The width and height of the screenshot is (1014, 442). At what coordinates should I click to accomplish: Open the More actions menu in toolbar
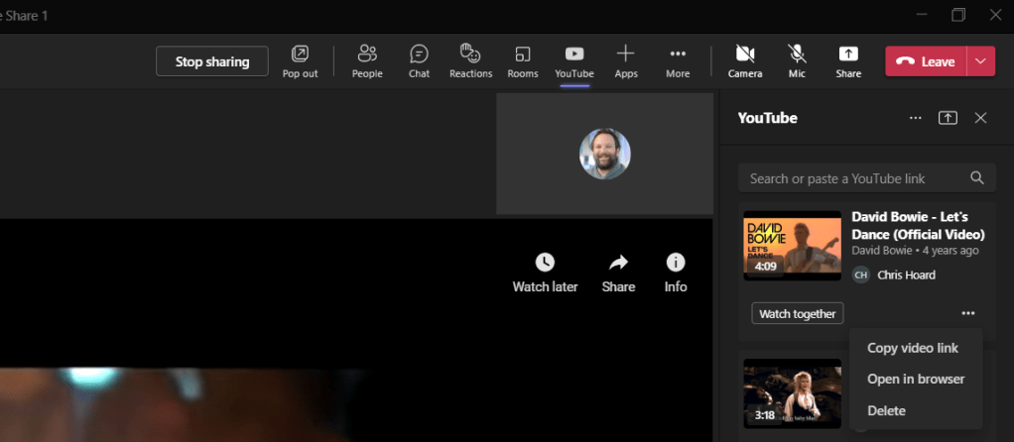pos(678,60)
